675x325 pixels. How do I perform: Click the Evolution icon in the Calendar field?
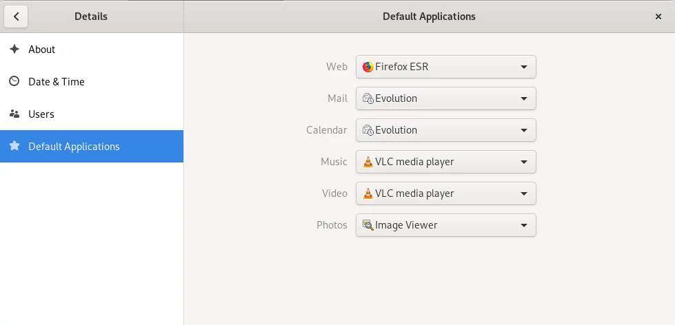tap(367, 130)
